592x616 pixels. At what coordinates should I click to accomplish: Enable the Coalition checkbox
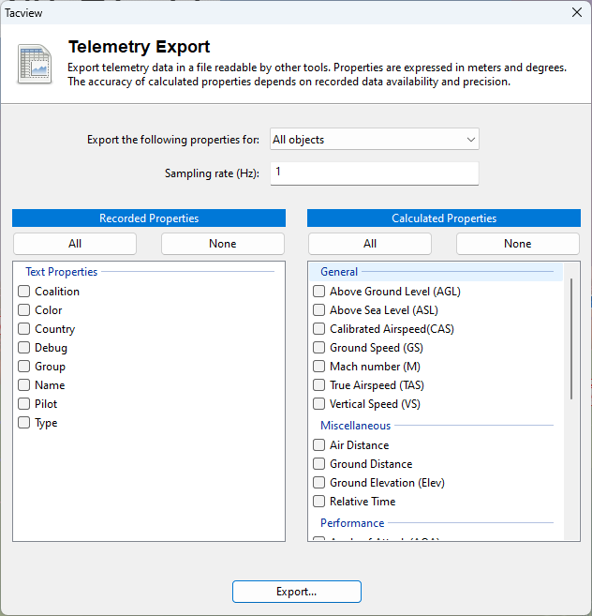point(24,292)
